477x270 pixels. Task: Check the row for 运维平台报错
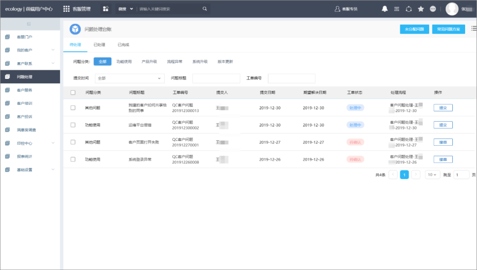(73, 125)
